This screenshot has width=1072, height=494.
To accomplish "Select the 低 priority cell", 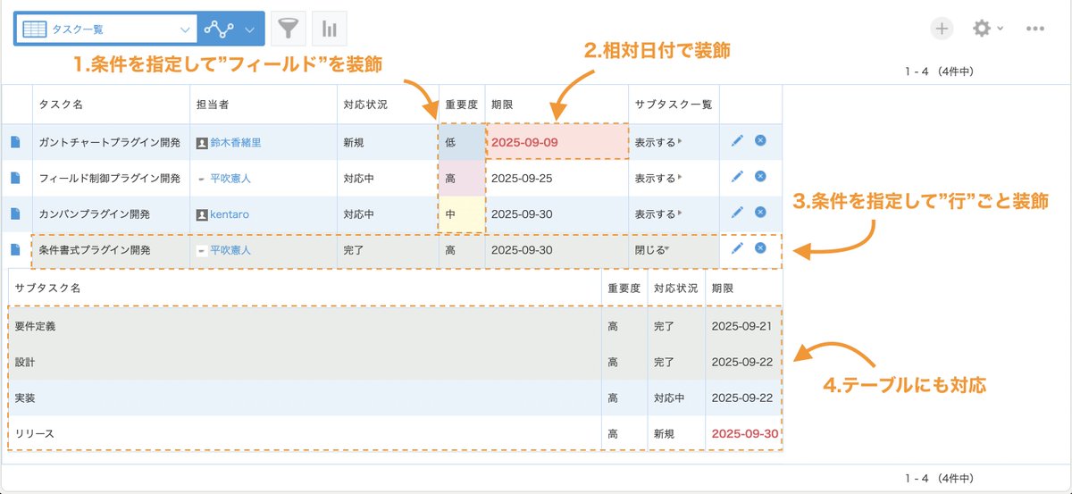I will 462,141.
